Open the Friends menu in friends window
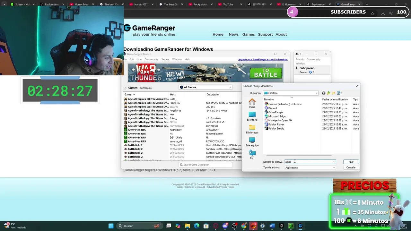Viewport: 411px width, 231px height. click(300, 59)
